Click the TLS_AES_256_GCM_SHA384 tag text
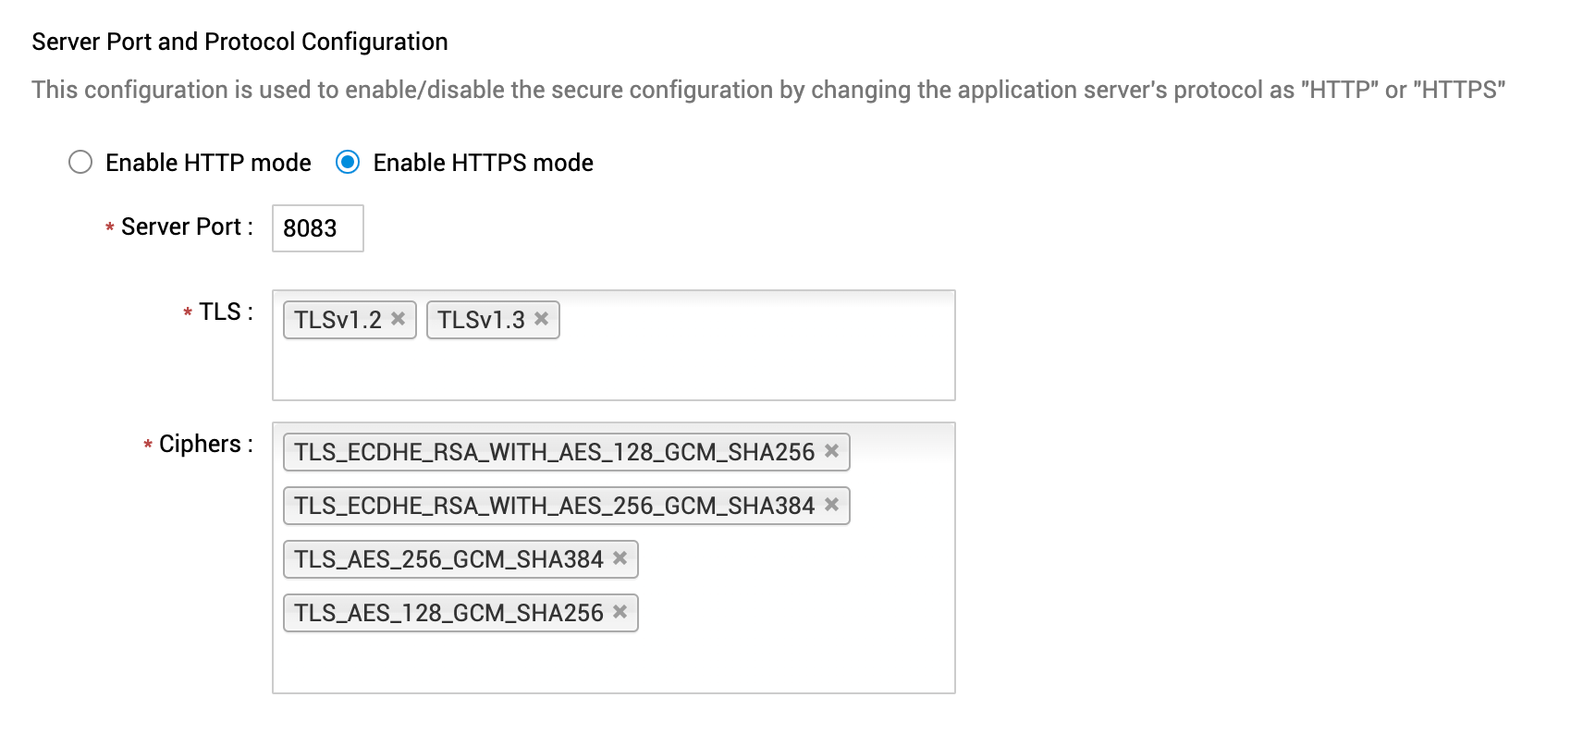Screen dimensions: 1583x734 click(x=448, y=559)
